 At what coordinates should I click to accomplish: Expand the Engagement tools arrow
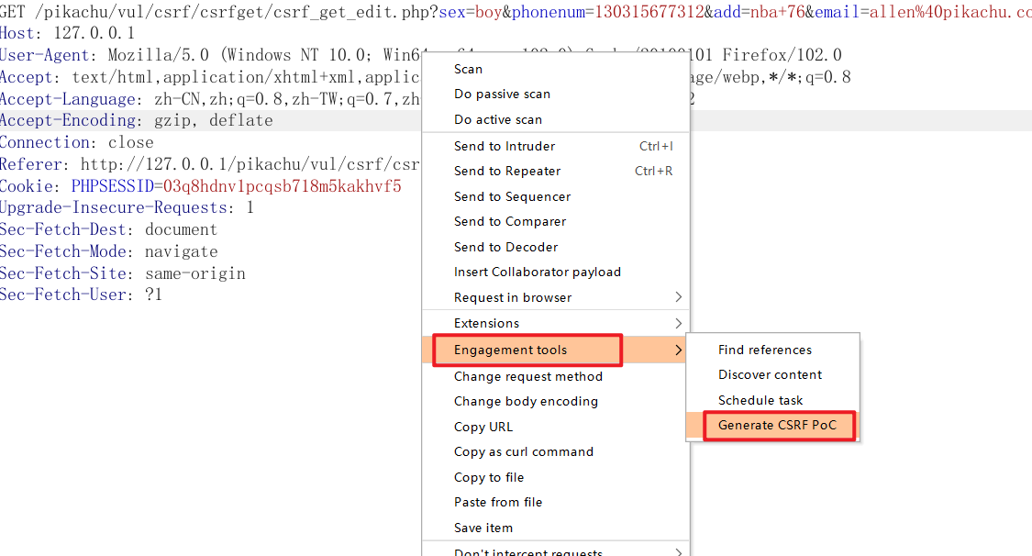click(678, 350)
